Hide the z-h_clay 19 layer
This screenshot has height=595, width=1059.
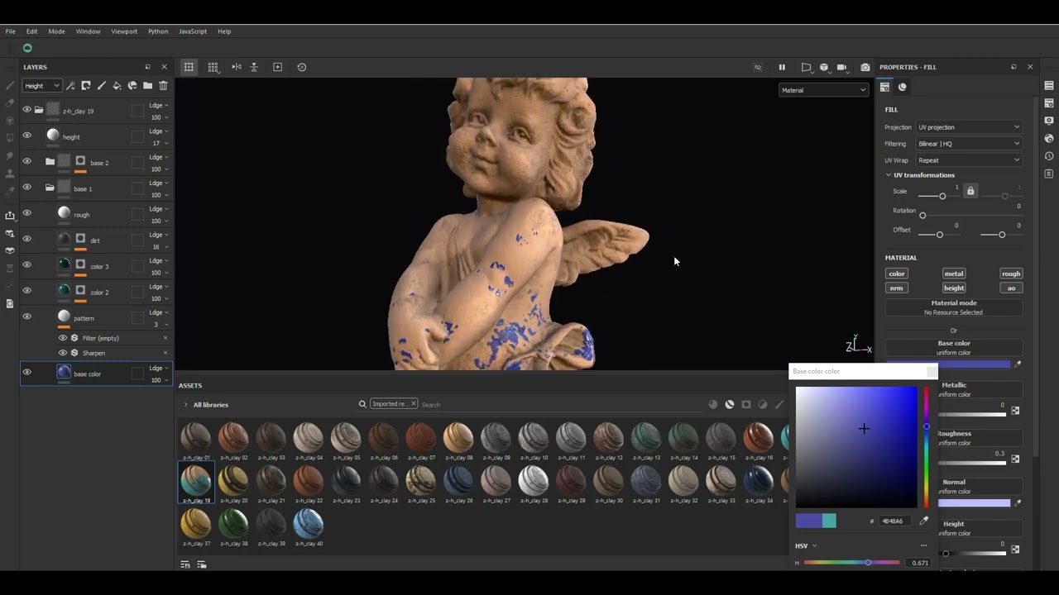pyautogui.click(x=26, y=110)
